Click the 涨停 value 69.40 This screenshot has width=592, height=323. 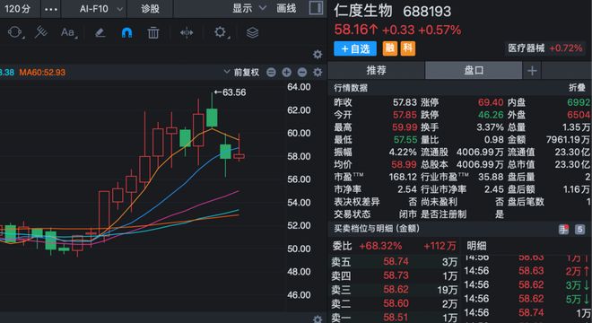(x=491, y=102)
